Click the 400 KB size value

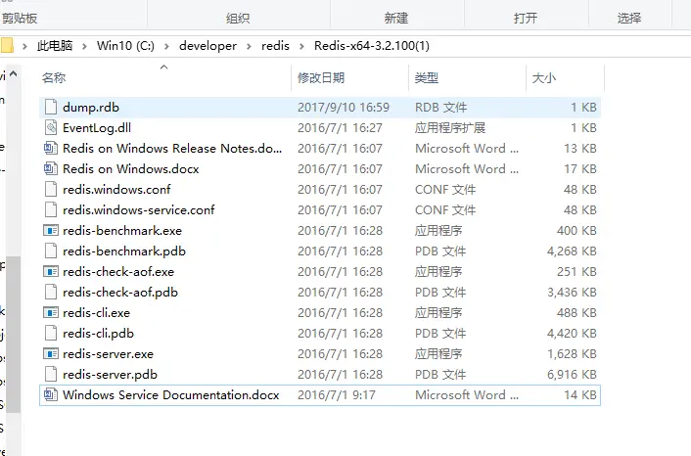pos(576,230)
